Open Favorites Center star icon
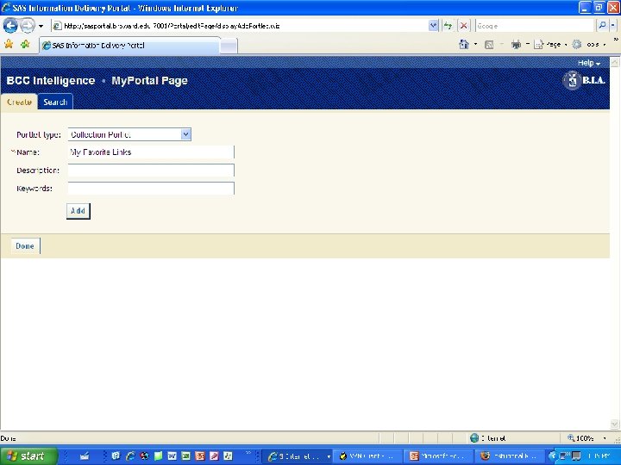This screenshot has width=621, height=465. (9, 44)
